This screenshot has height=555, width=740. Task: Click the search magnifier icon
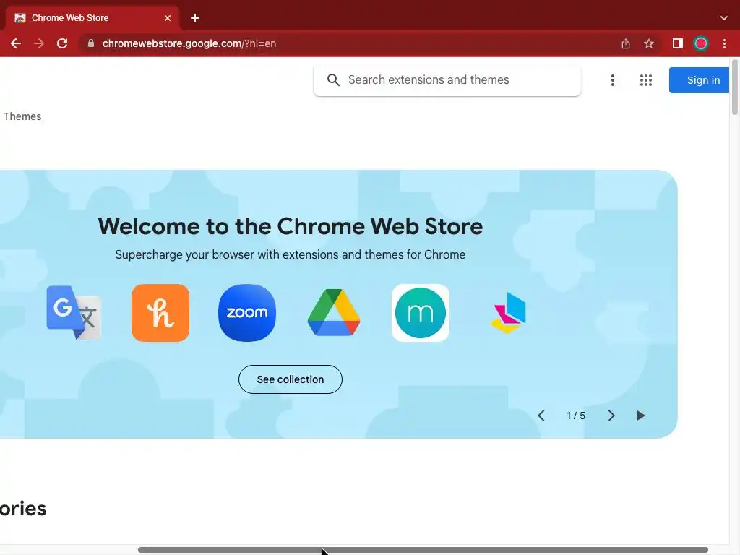pos(333,79)
